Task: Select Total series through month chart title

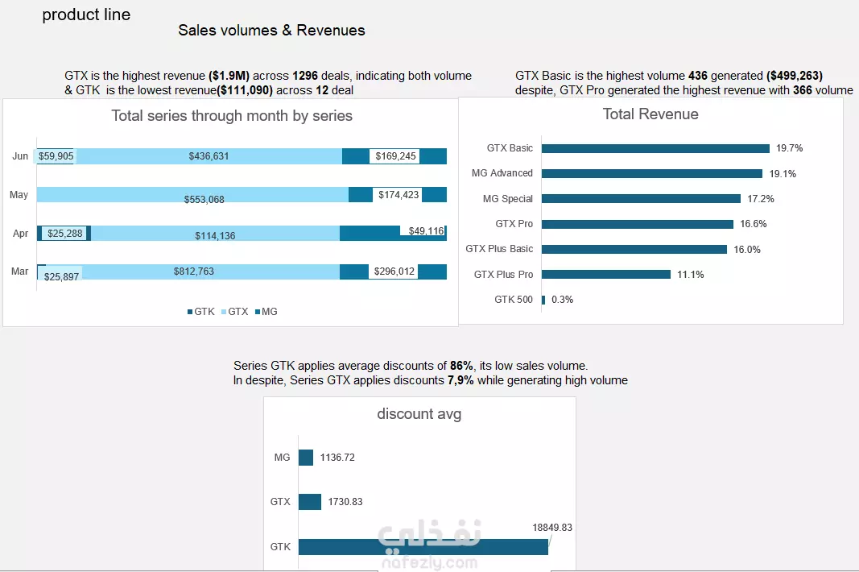Action: tap(232, 116)
